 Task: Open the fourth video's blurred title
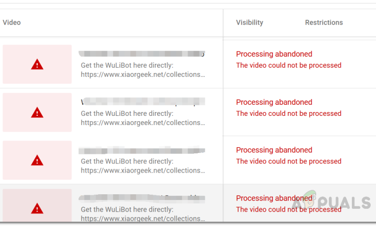[x=142, y=198]
